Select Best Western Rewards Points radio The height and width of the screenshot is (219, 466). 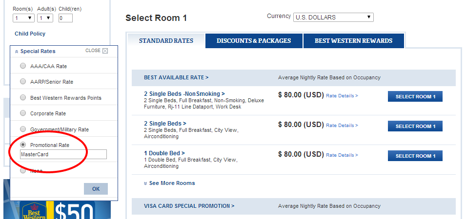tap(23, 97)
